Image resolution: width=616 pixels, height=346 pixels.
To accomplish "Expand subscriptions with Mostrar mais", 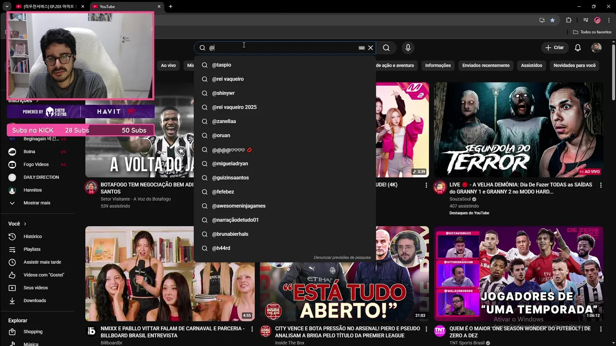I will 37,203.
